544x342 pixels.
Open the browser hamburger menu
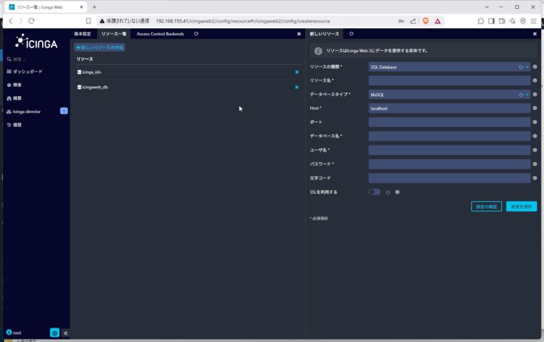(x=534, y=21)
